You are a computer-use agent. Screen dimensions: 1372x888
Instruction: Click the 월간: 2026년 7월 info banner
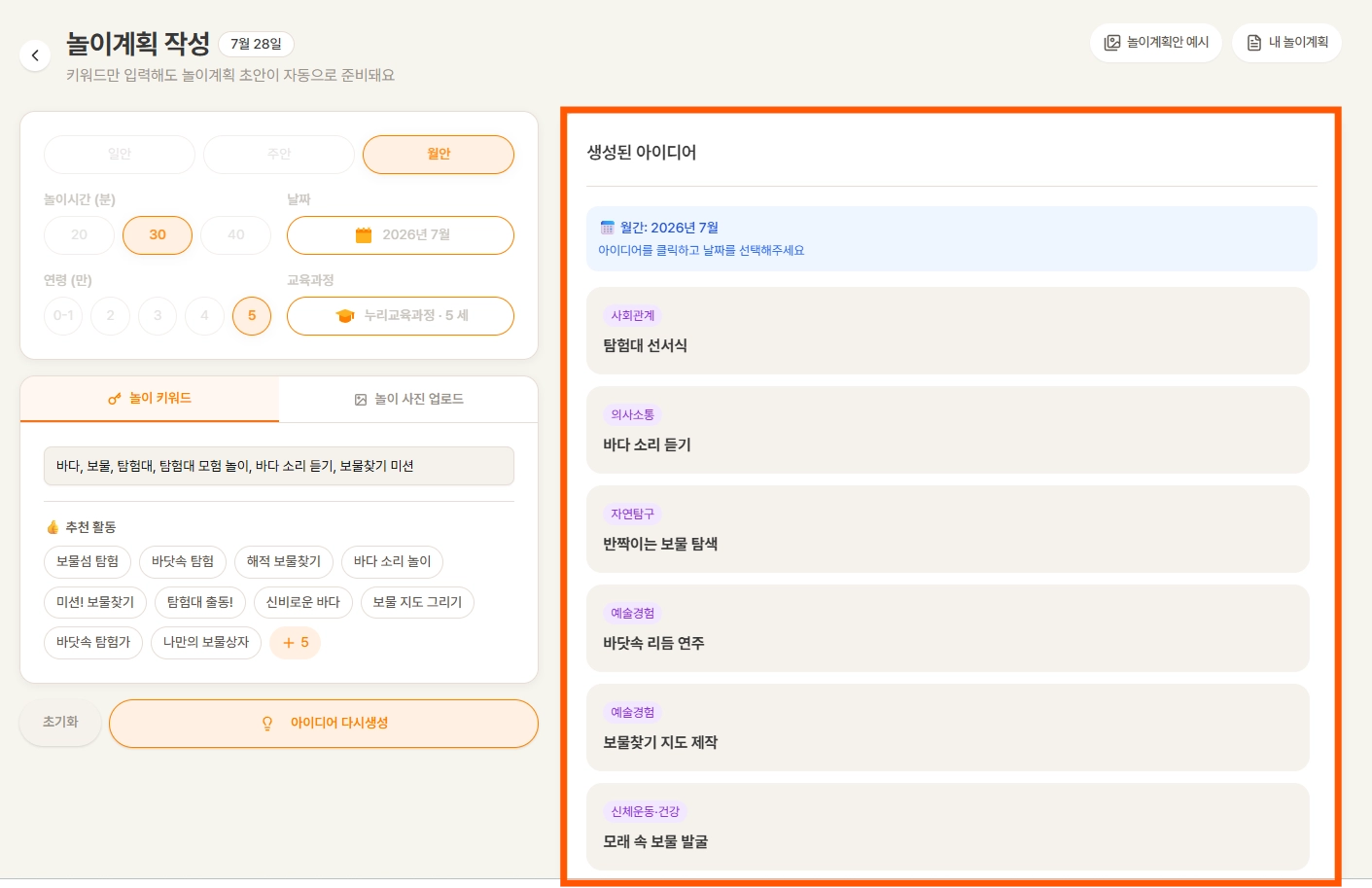coord(952,238)
